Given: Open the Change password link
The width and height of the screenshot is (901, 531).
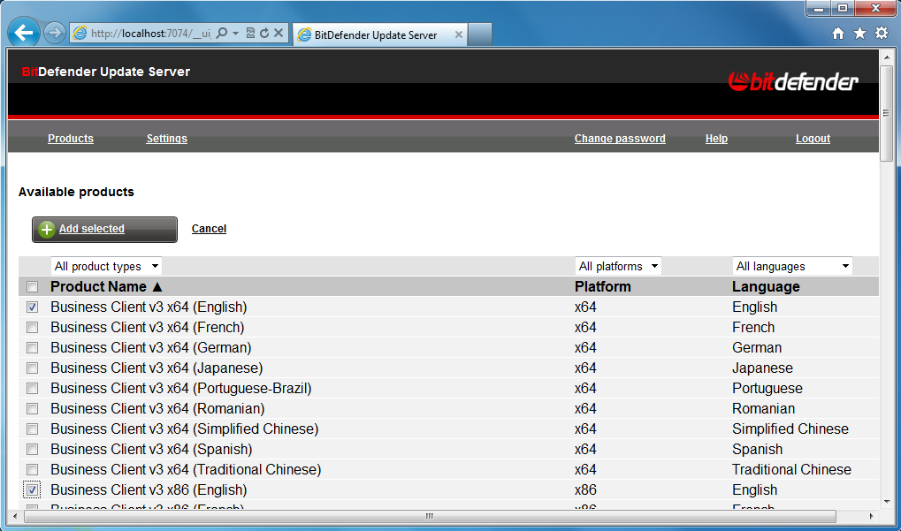Looking at the screenshot, I should (620, 139).
